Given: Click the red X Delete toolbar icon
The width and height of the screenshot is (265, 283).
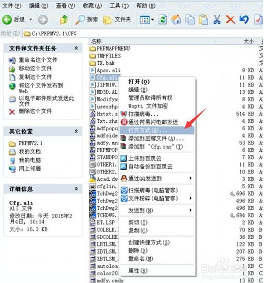Looking at the screenshot, I should pos(230,19).
